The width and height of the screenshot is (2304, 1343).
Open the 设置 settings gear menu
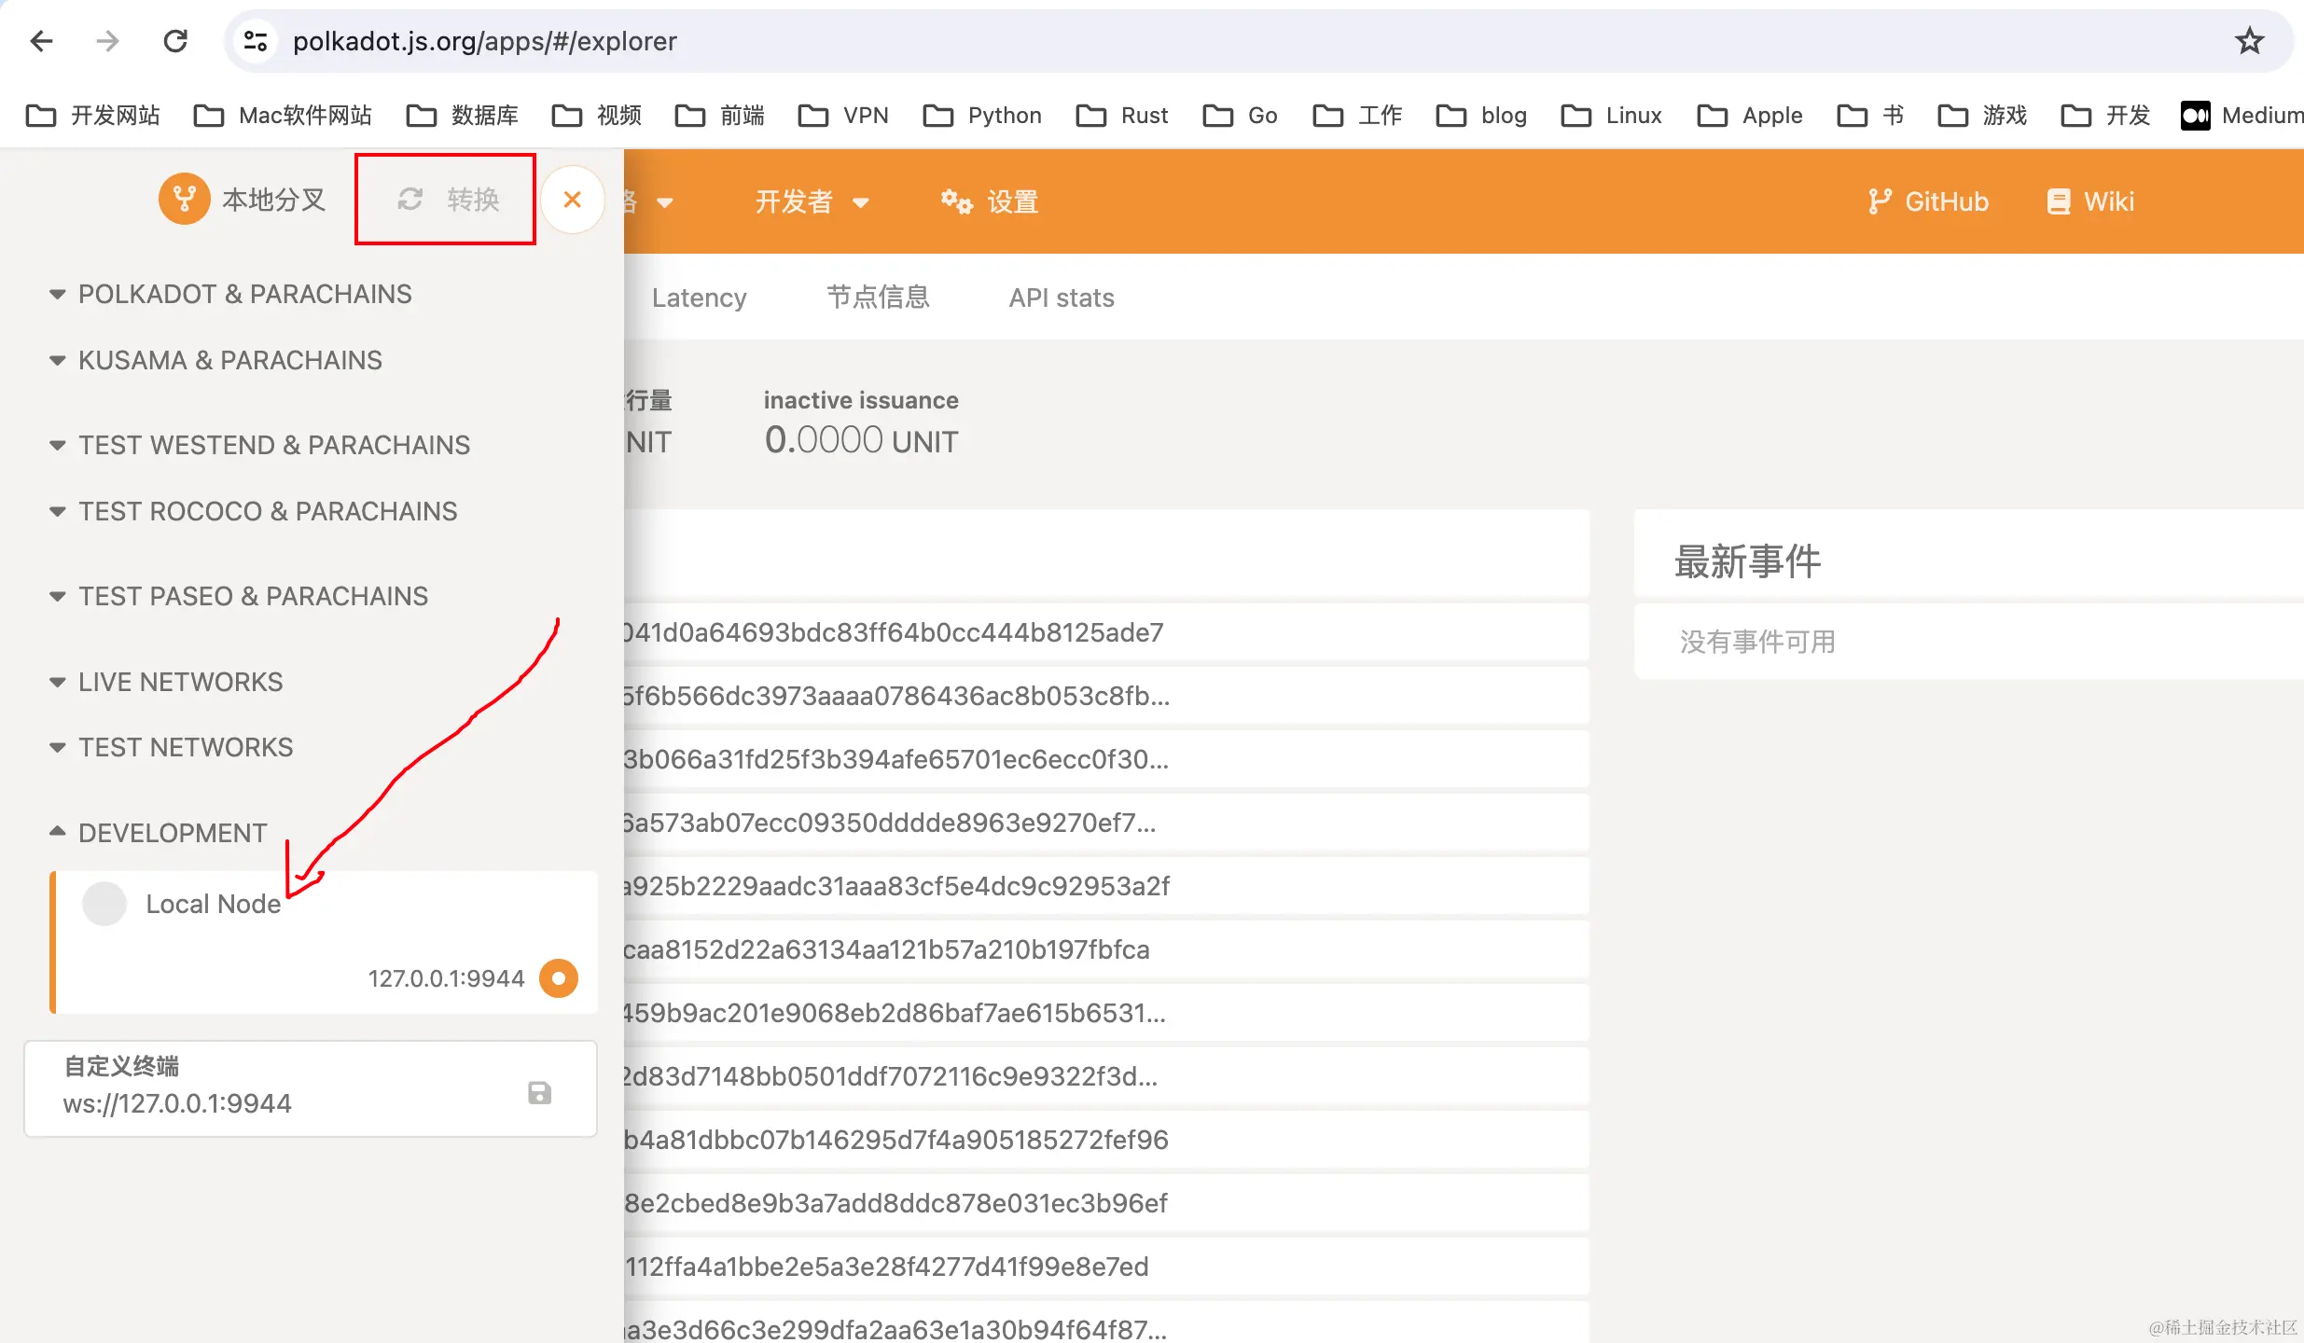990,201
